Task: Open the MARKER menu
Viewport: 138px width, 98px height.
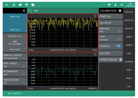Action: click(129, 45)
